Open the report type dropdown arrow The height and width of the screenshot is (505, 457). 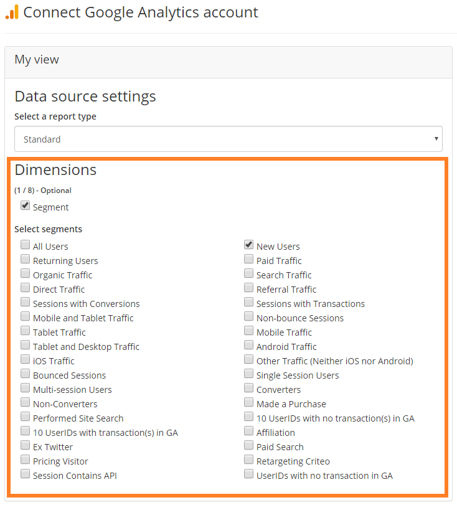[x=436, y=139]
